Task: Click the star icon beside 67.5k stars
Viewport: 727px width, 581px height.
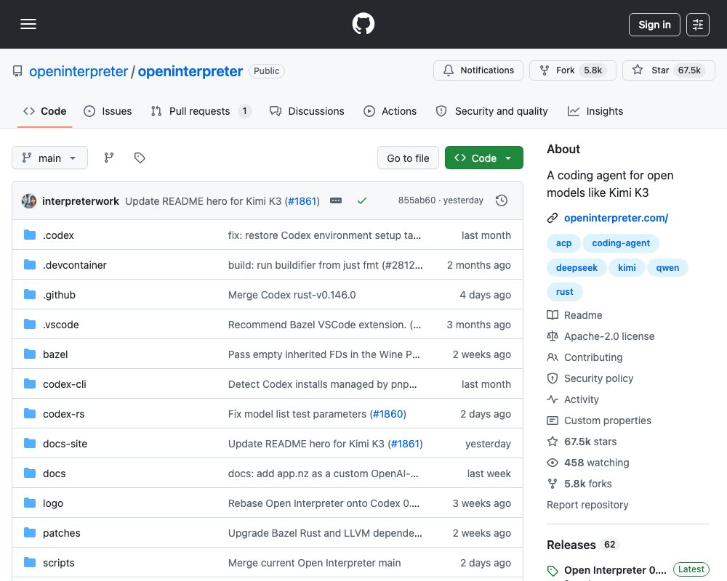Action: click(x=553, y=442)
